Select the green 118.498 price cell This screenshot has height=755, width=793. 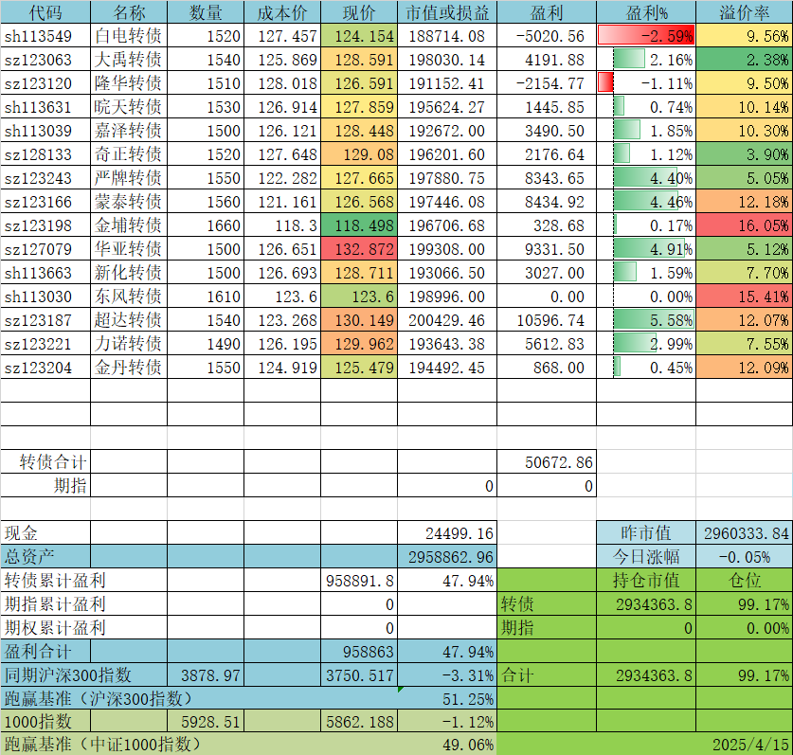(359, 225)
